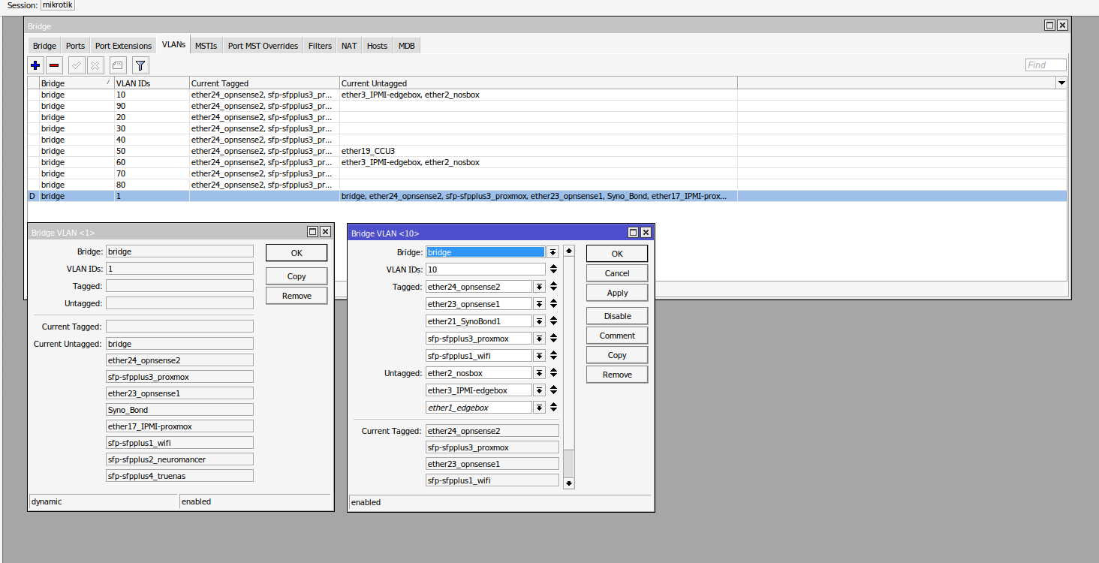Click Remove in Bridge VLAN <1> dialog
Viewport: 1099px width, 563px height.
pyautogui.click(x=297, y=296)
